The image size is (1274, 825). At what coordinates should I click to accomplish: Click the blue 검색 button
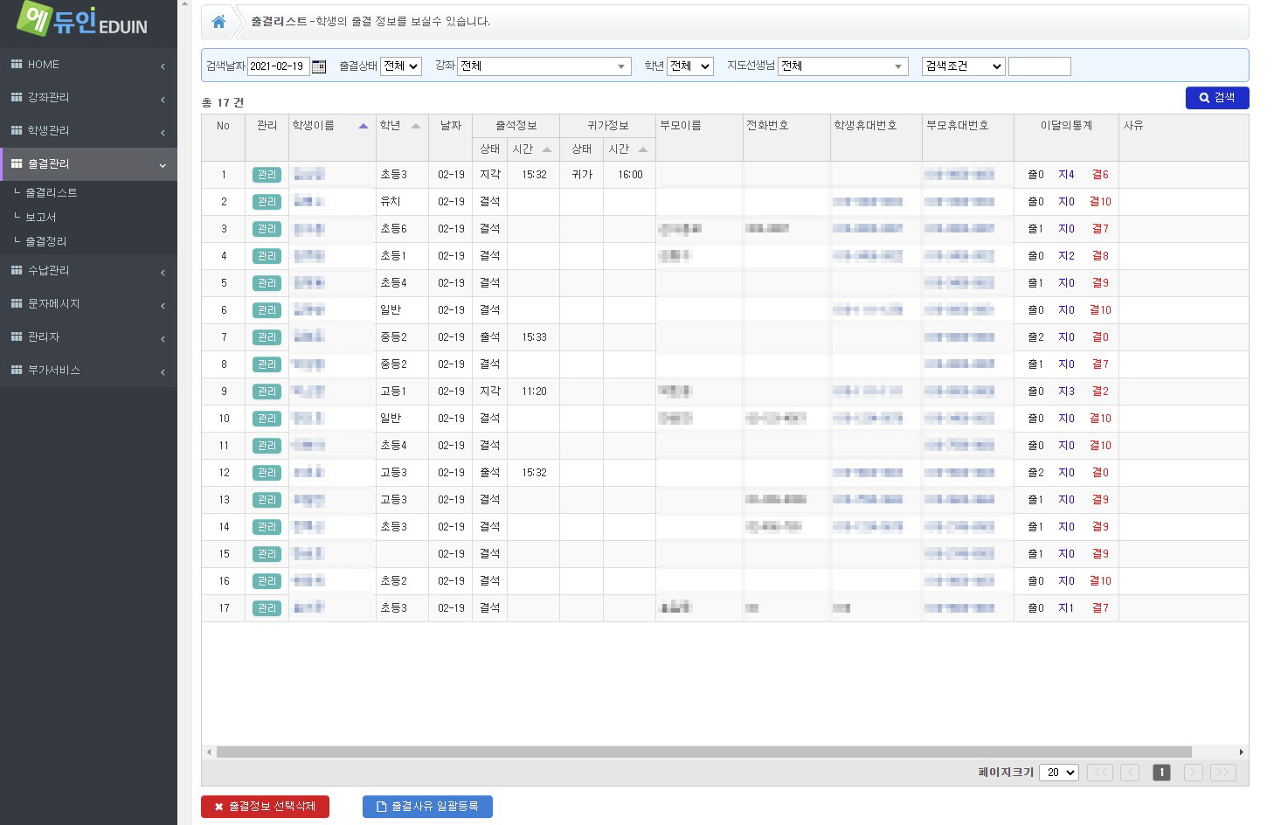click(1217, 98)
